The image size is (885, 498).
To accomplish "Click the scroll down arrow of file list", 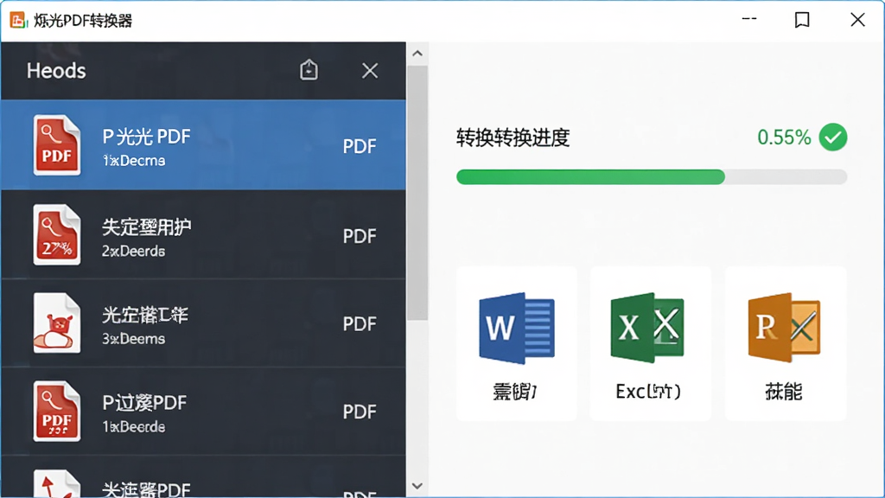I will click(x=417, y=486).
